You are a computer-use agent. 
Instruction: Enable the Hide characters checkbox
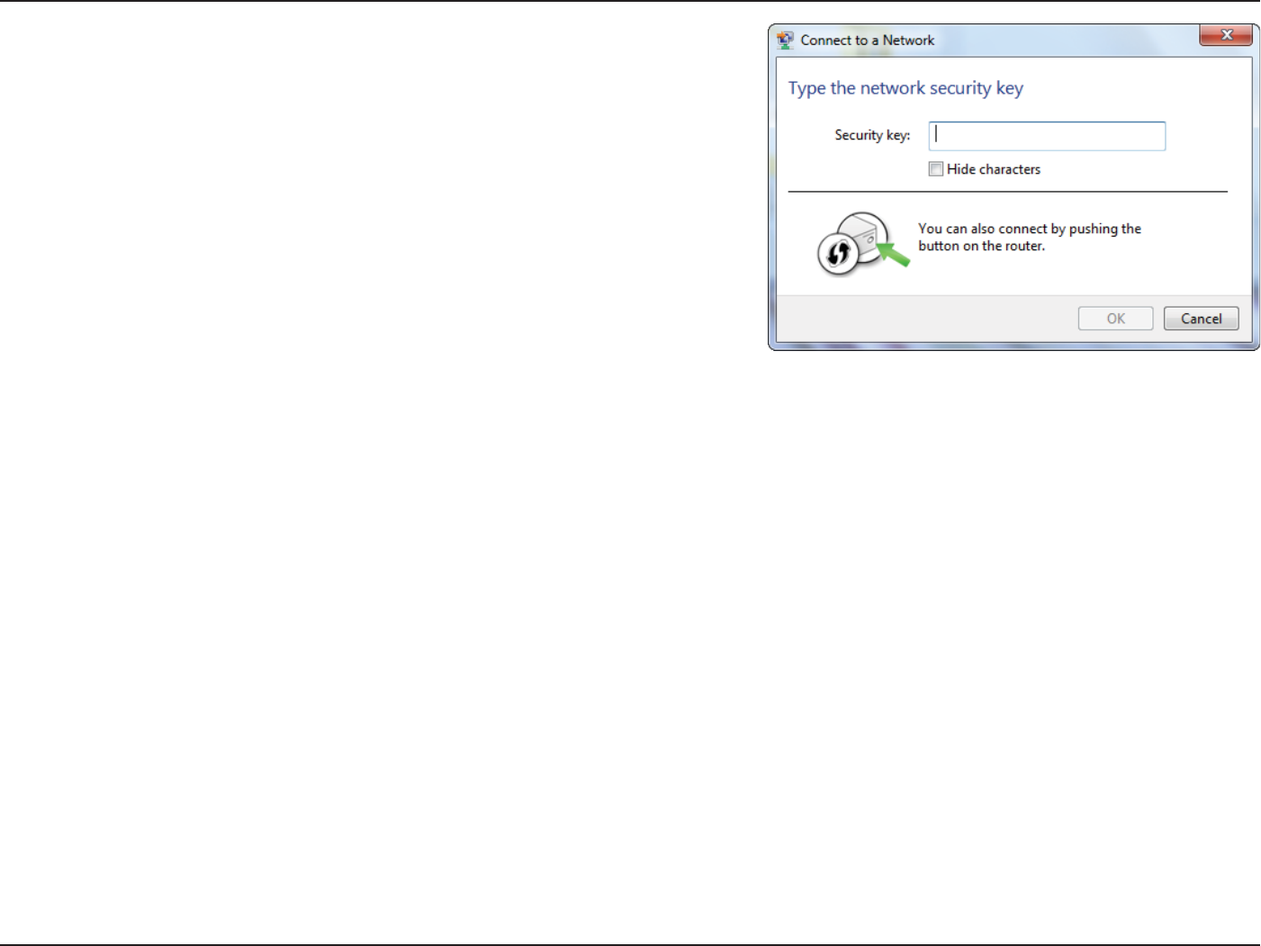tap(936, 169)
